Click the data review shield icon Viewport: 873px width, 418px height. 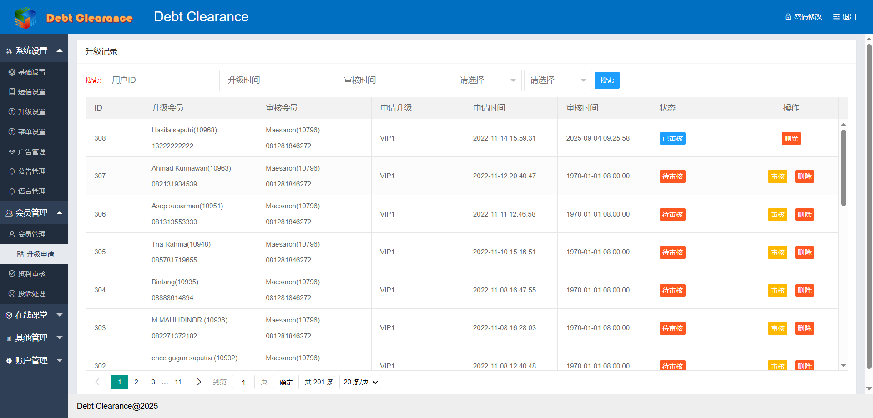point(12,274)
